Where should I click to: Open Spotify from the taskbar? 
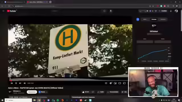coord(58,100)
